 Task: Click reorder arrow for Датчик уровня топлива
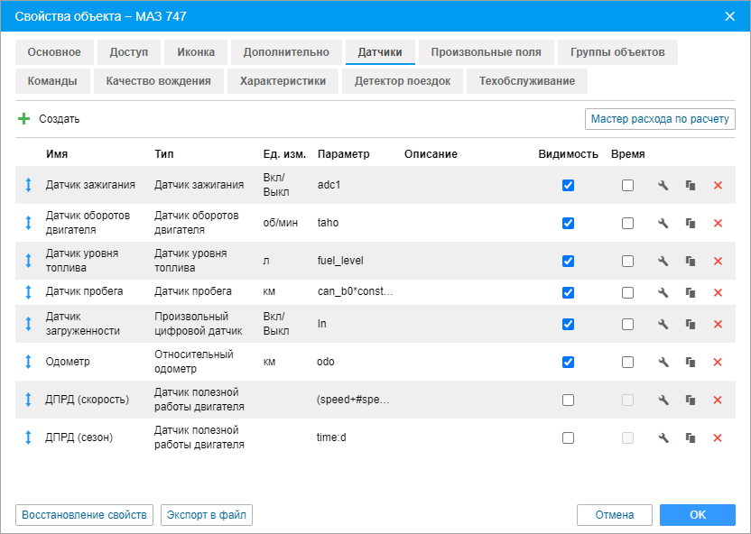click(x=28, y=261)
